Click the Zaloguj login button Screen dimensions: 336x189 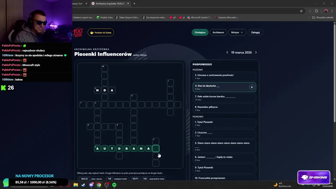click(255, 32)
